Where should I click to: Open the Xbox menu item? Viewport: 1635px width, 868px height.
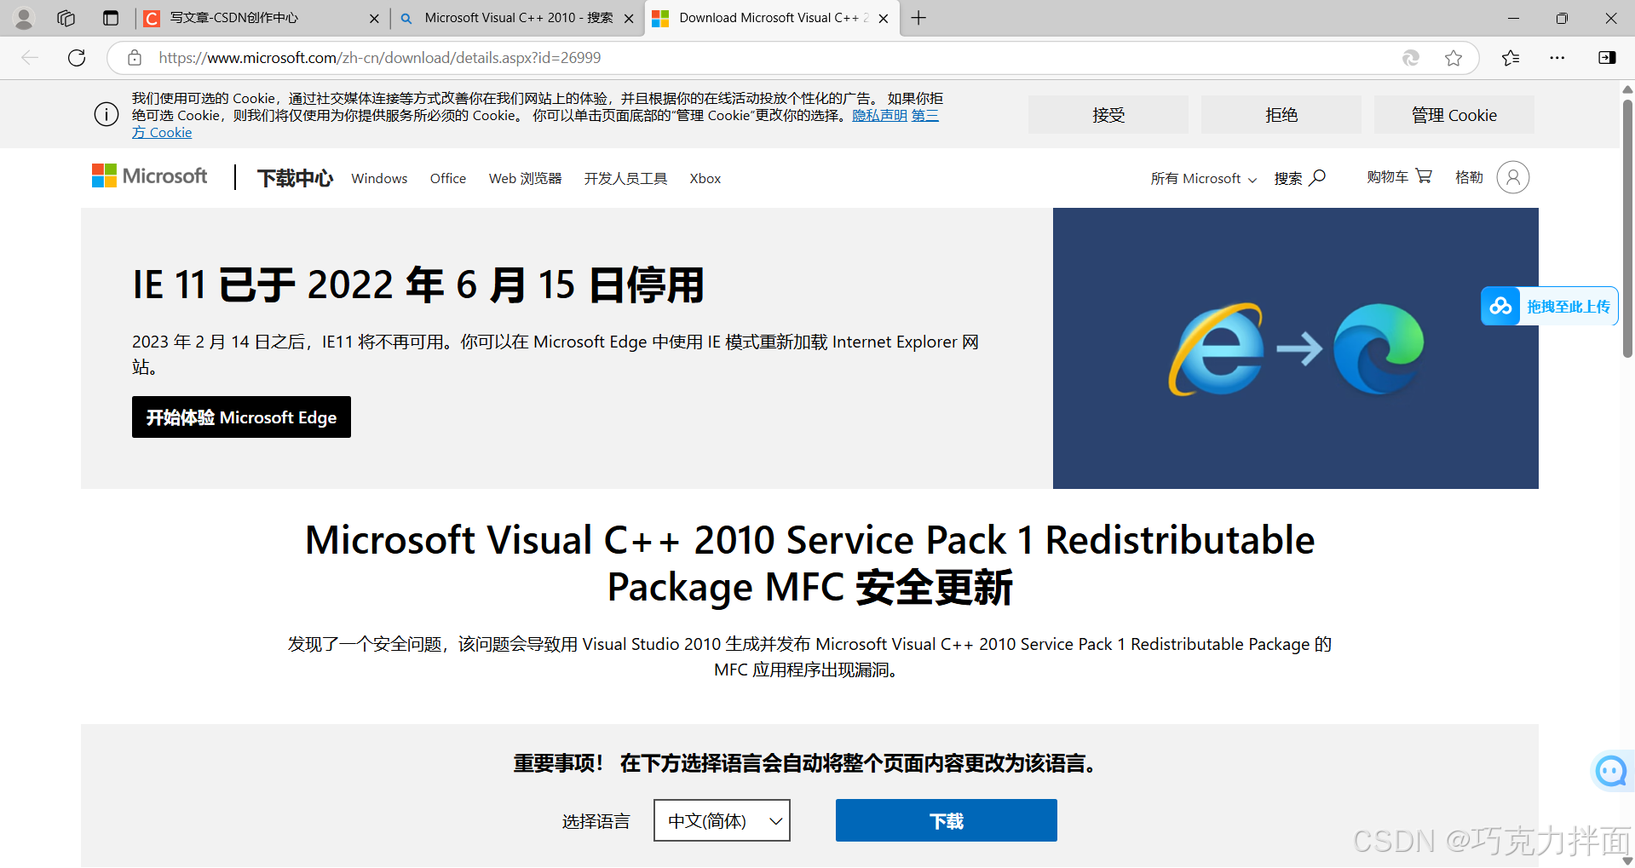705,178
